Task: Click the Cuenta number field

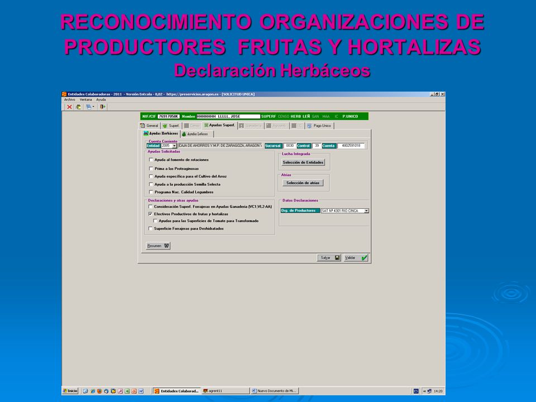Action: (351, 146)
